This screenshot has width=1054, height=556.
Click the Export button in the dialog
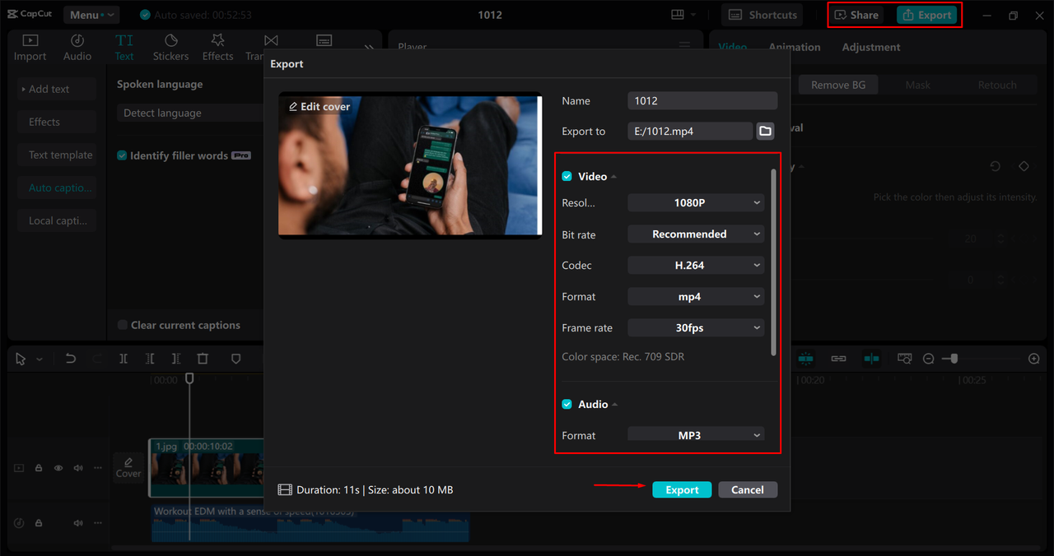(682, 489)
